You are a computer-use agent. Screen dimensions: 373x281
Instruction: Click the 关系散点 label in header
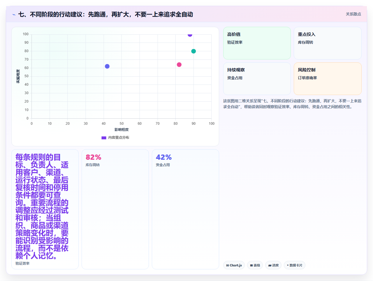pyautogui.click(x=353, y=14)
